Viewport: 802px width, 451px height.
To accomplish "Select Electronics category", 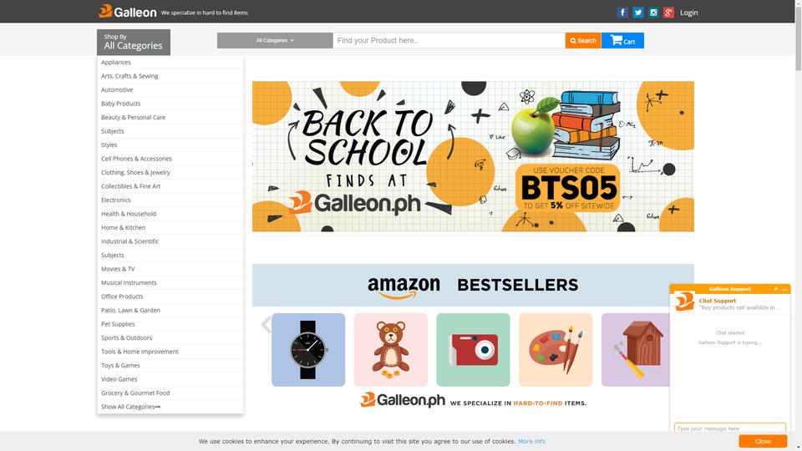I will coord(116,200).
